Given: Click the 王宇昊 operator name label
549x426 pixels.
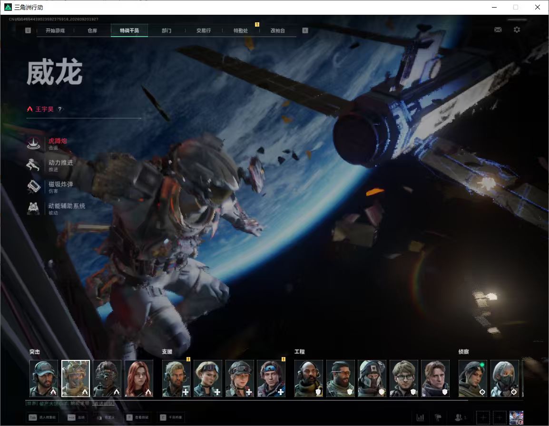Looking at the screenshot, I should pos(44,109).
